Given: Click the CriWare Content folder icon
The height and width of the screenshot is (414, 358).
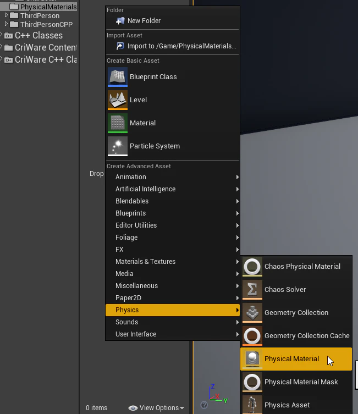Looking at the screenshot, I should point(8,48).
